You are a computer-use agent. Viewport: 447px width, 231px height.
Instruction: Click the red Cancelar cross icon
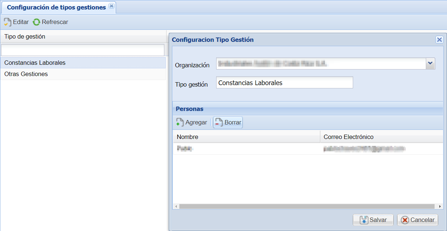coord(405,220)
